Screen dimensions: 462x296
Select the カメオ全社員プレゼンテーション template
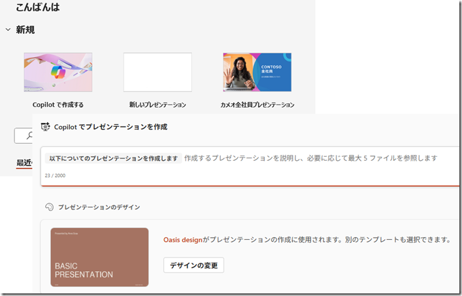click(x=257, y=72)
